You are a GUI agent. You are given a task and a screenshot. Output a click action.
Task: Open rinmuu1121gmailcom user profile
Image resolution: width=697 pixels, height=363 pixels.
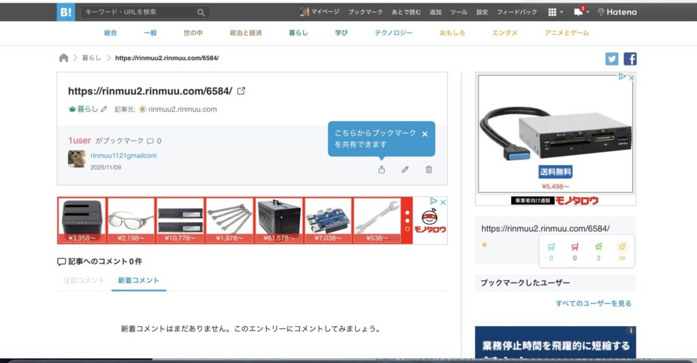pyautogui.click(x=123, y=155)
